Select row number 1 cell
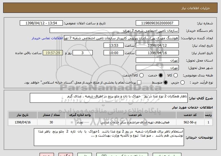 [x=208, y=122]
